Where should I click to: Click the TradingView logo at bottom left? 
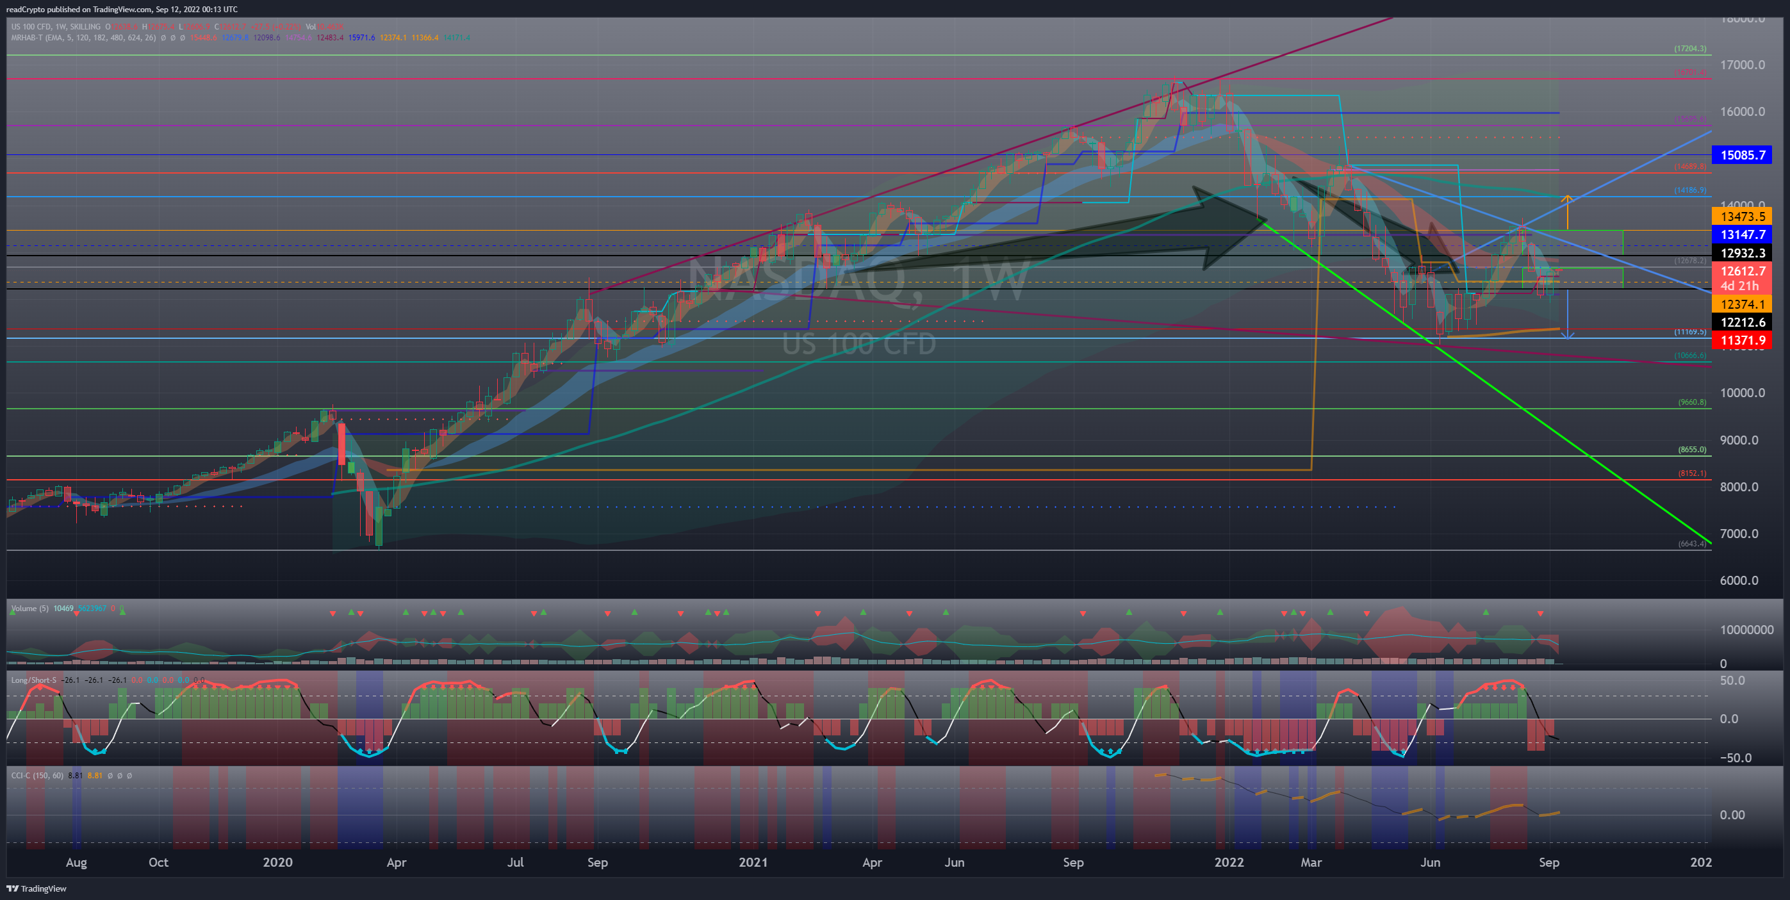[x=36, y=888]
